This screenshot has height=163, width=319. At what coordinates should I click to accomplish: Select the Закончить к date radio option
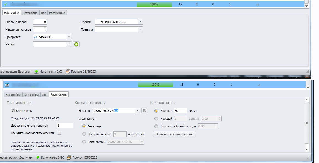[x=84, y=142]
